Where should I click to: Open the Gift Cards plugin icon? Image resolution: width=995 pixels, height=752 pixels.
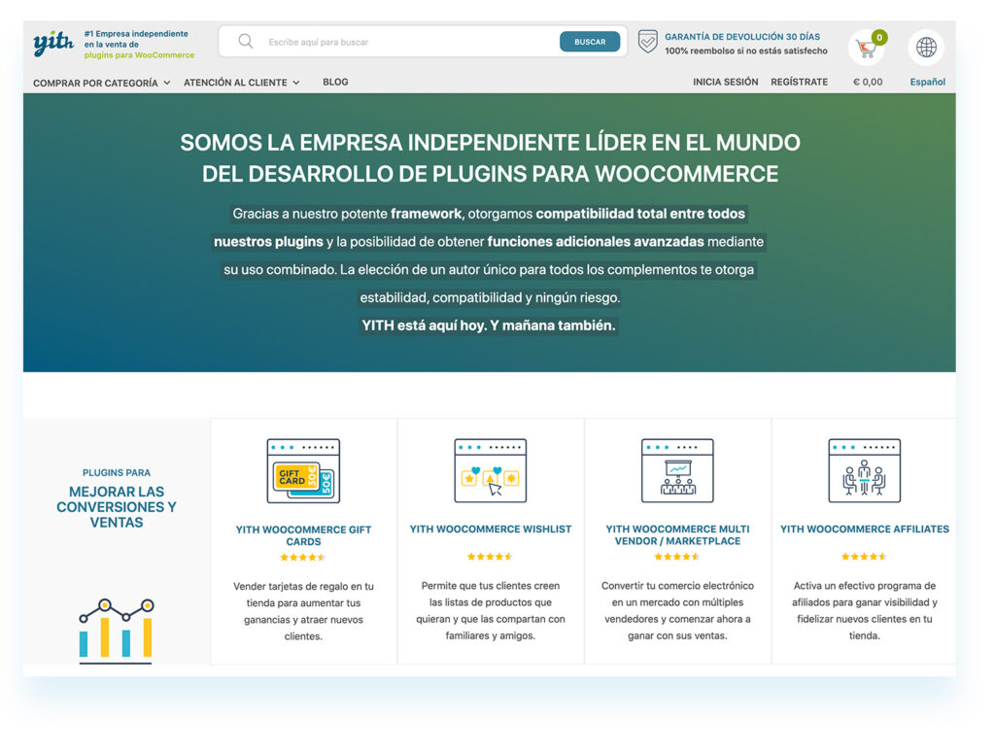coord(303,471)
